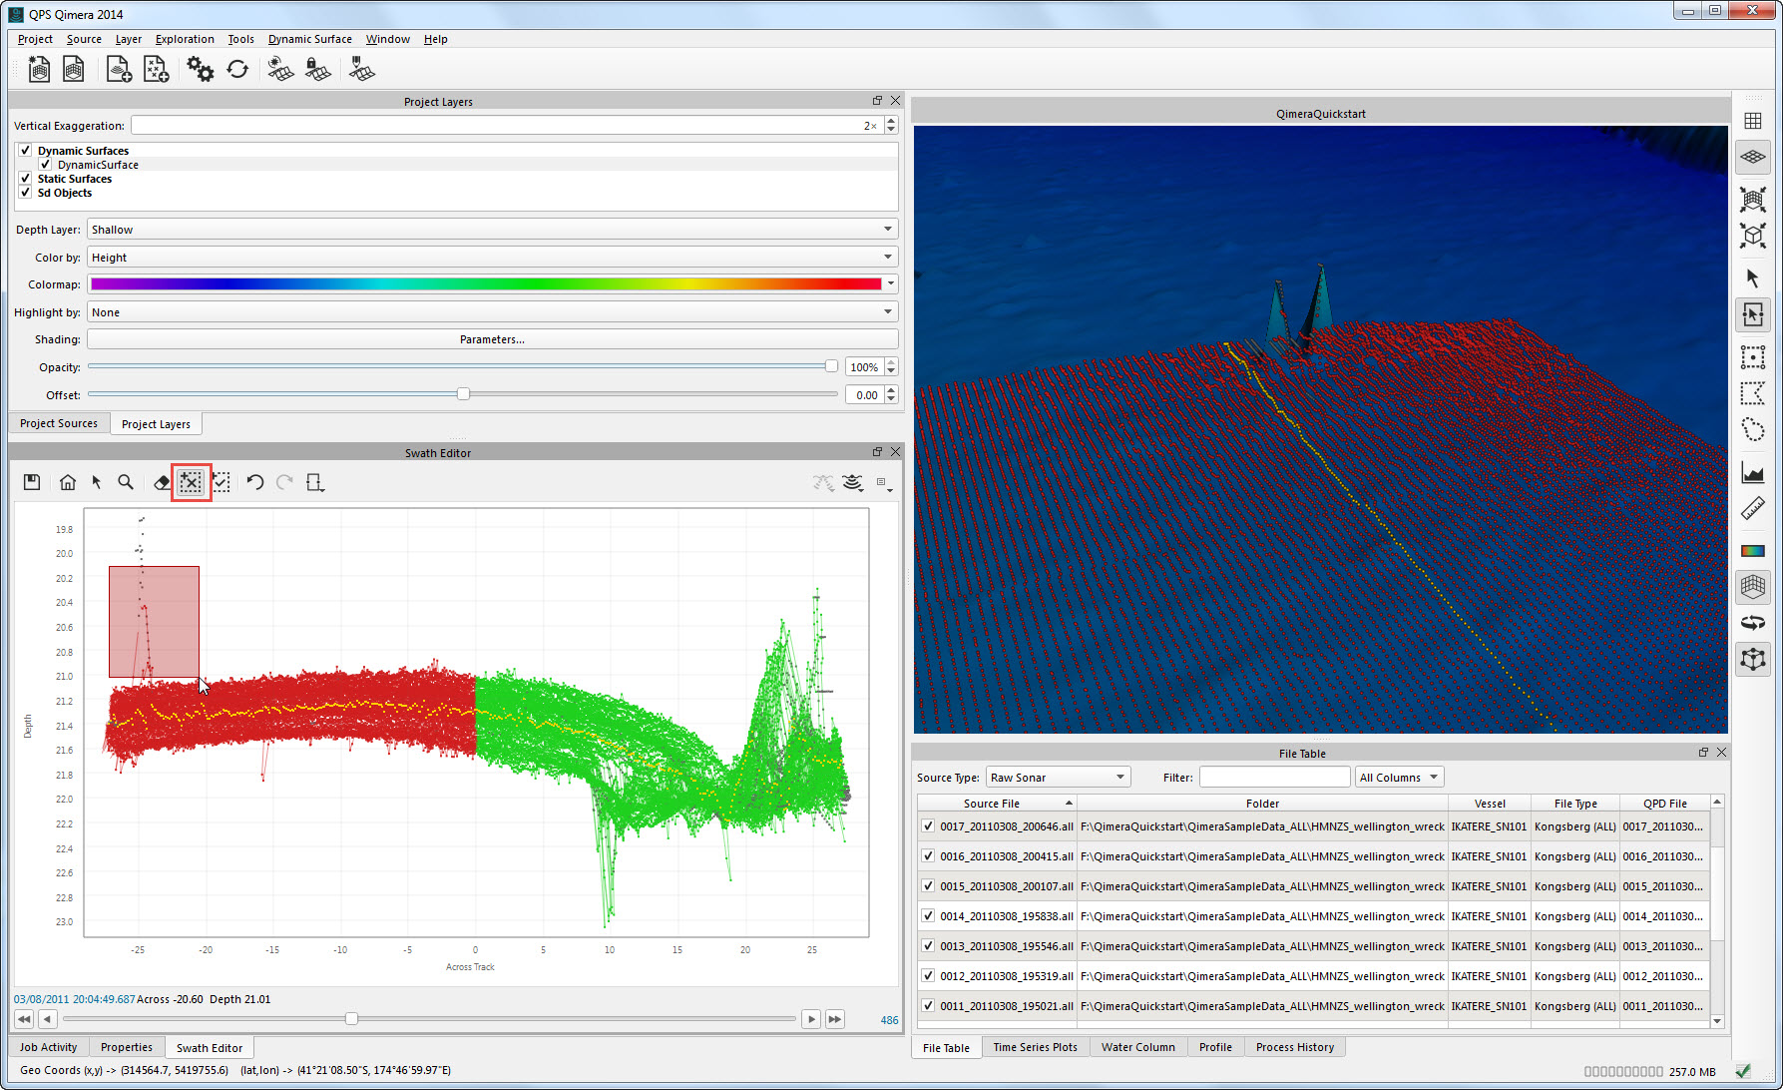The image size is (1783, 1090).
Task: Uncheck file 0017_20110308_200646.all checkbox
Action: [928, 826]
